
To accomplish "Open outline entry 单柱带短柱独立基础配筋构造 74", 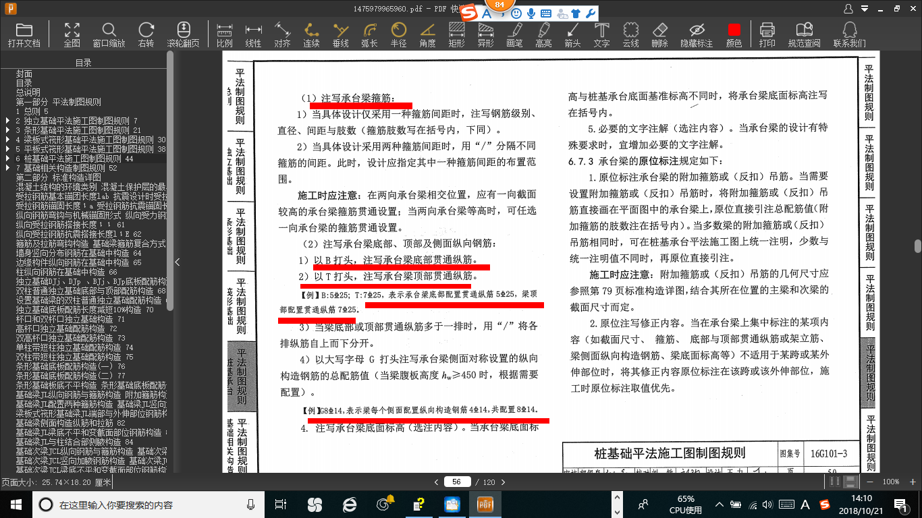I will (74, 347).
